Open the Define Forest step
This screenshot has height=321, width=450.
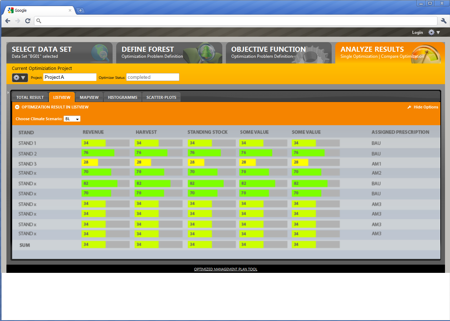[169, 53]
